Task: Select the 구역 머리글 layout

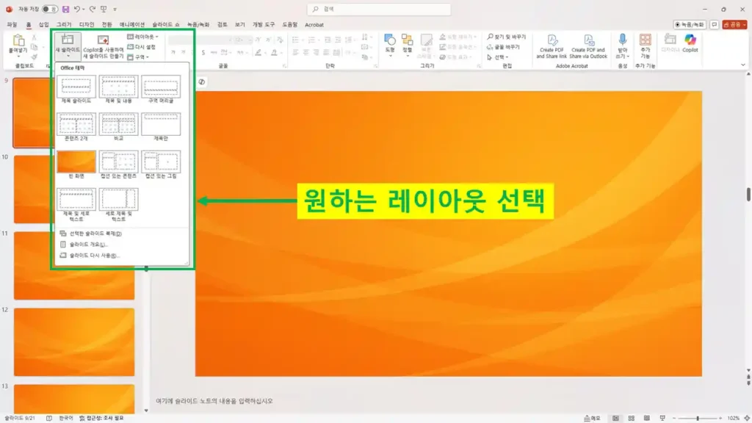Action: click(161, 89)
